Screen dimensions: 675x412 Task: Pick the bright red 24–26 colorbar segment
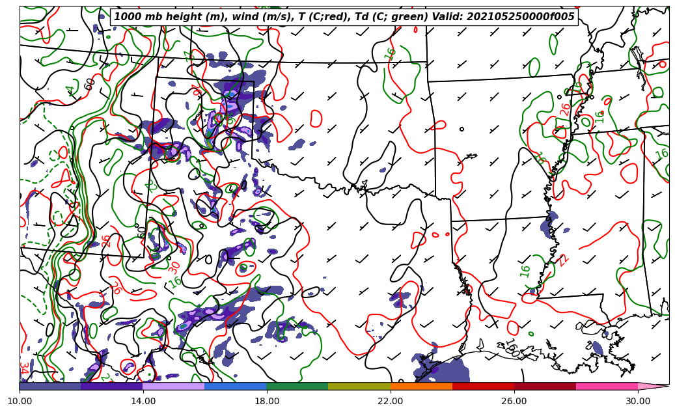pos(483,387)
